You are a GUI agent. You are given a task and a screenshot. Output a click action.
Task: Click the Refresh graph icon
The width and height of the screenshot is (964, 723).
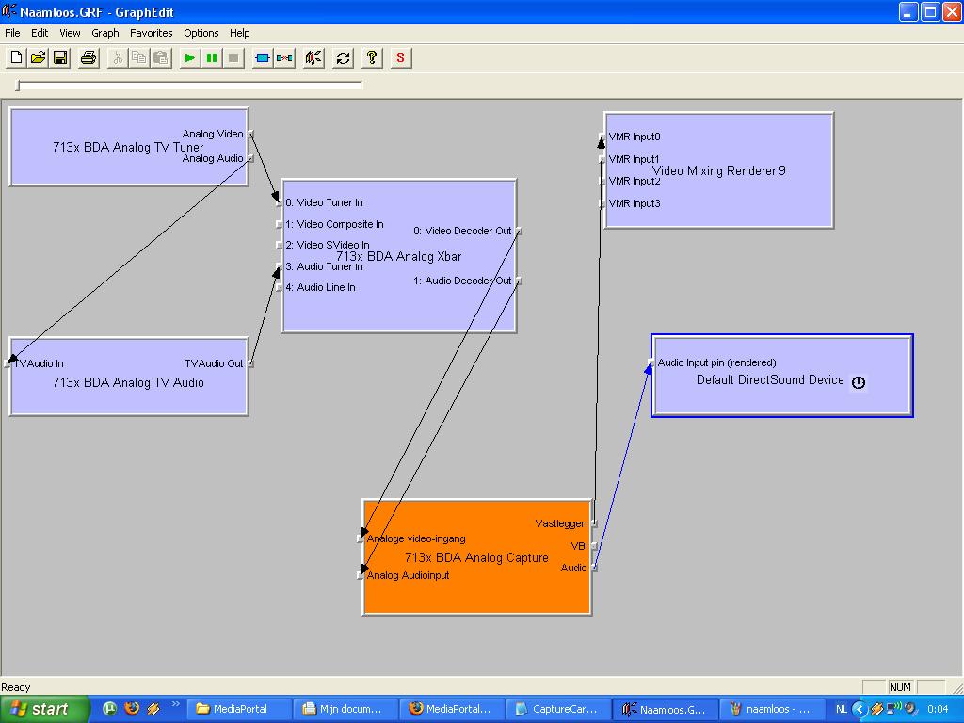click(343, 58)
